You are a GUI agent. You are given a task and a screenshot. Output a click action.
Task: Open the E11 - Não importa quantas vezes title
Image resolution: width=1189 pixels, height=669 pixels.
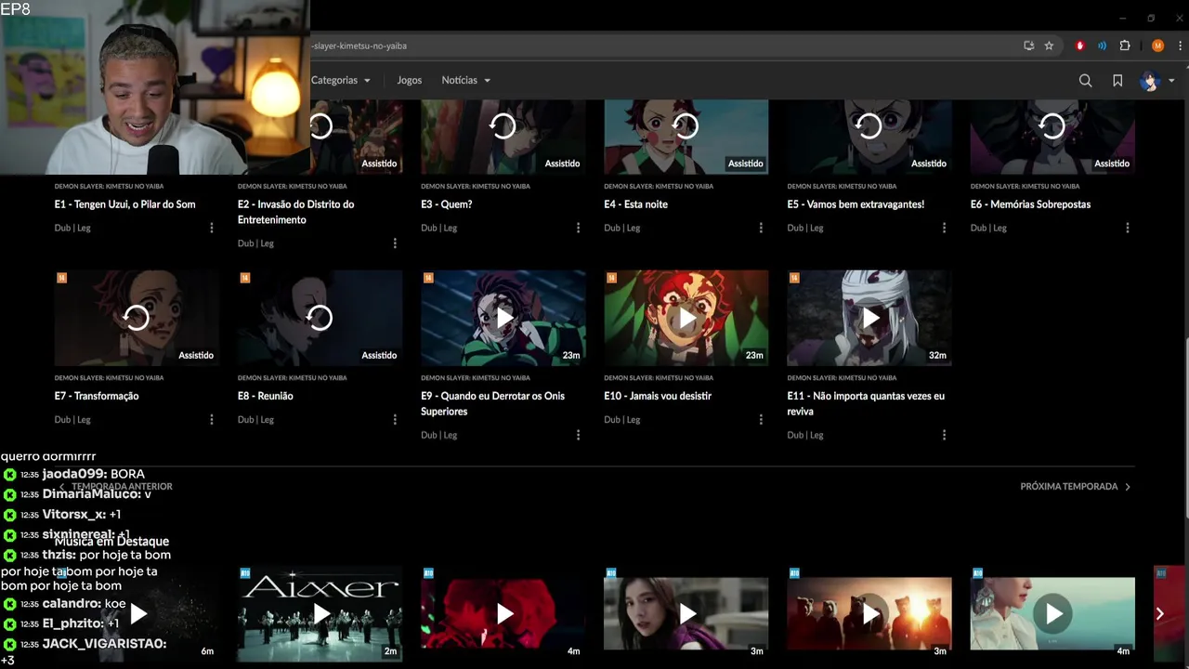tap(866, 403)
